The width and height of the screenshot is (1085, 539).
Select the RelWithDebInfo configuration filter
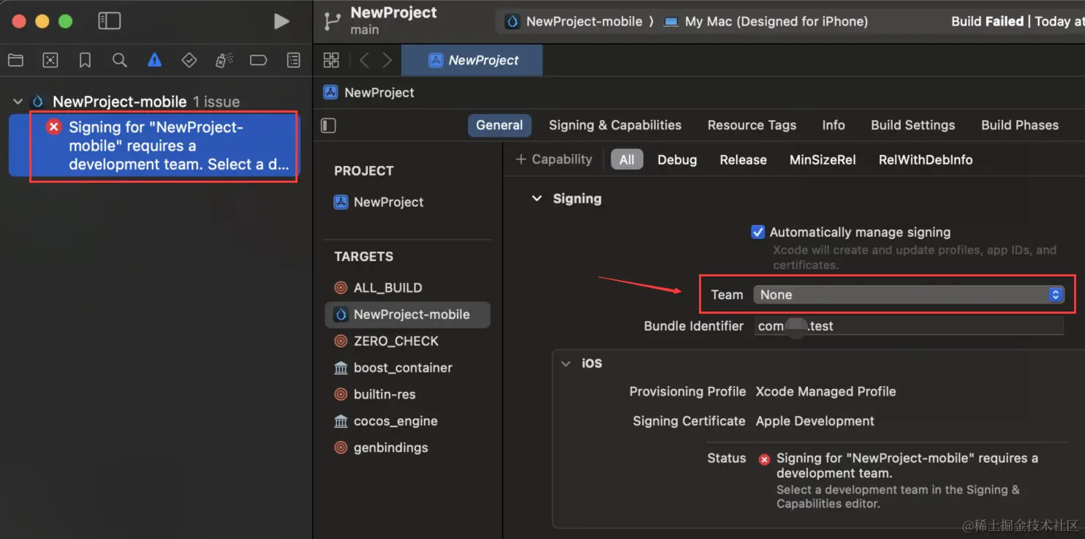(925, 159)
